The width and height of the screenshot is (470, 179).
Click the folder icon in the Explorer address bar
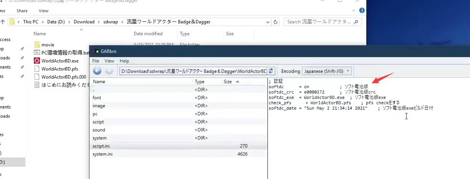(12, 22)
